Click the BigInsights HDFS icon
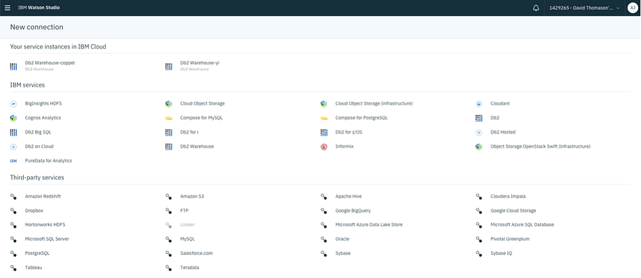The image size is (641, 278). [14, 104]
